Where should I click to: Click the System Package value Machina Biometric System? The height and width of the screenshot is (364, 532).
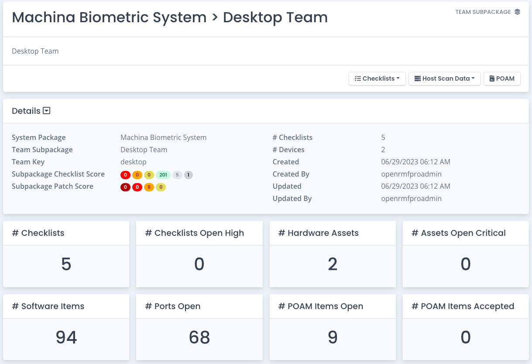point(163,137)
